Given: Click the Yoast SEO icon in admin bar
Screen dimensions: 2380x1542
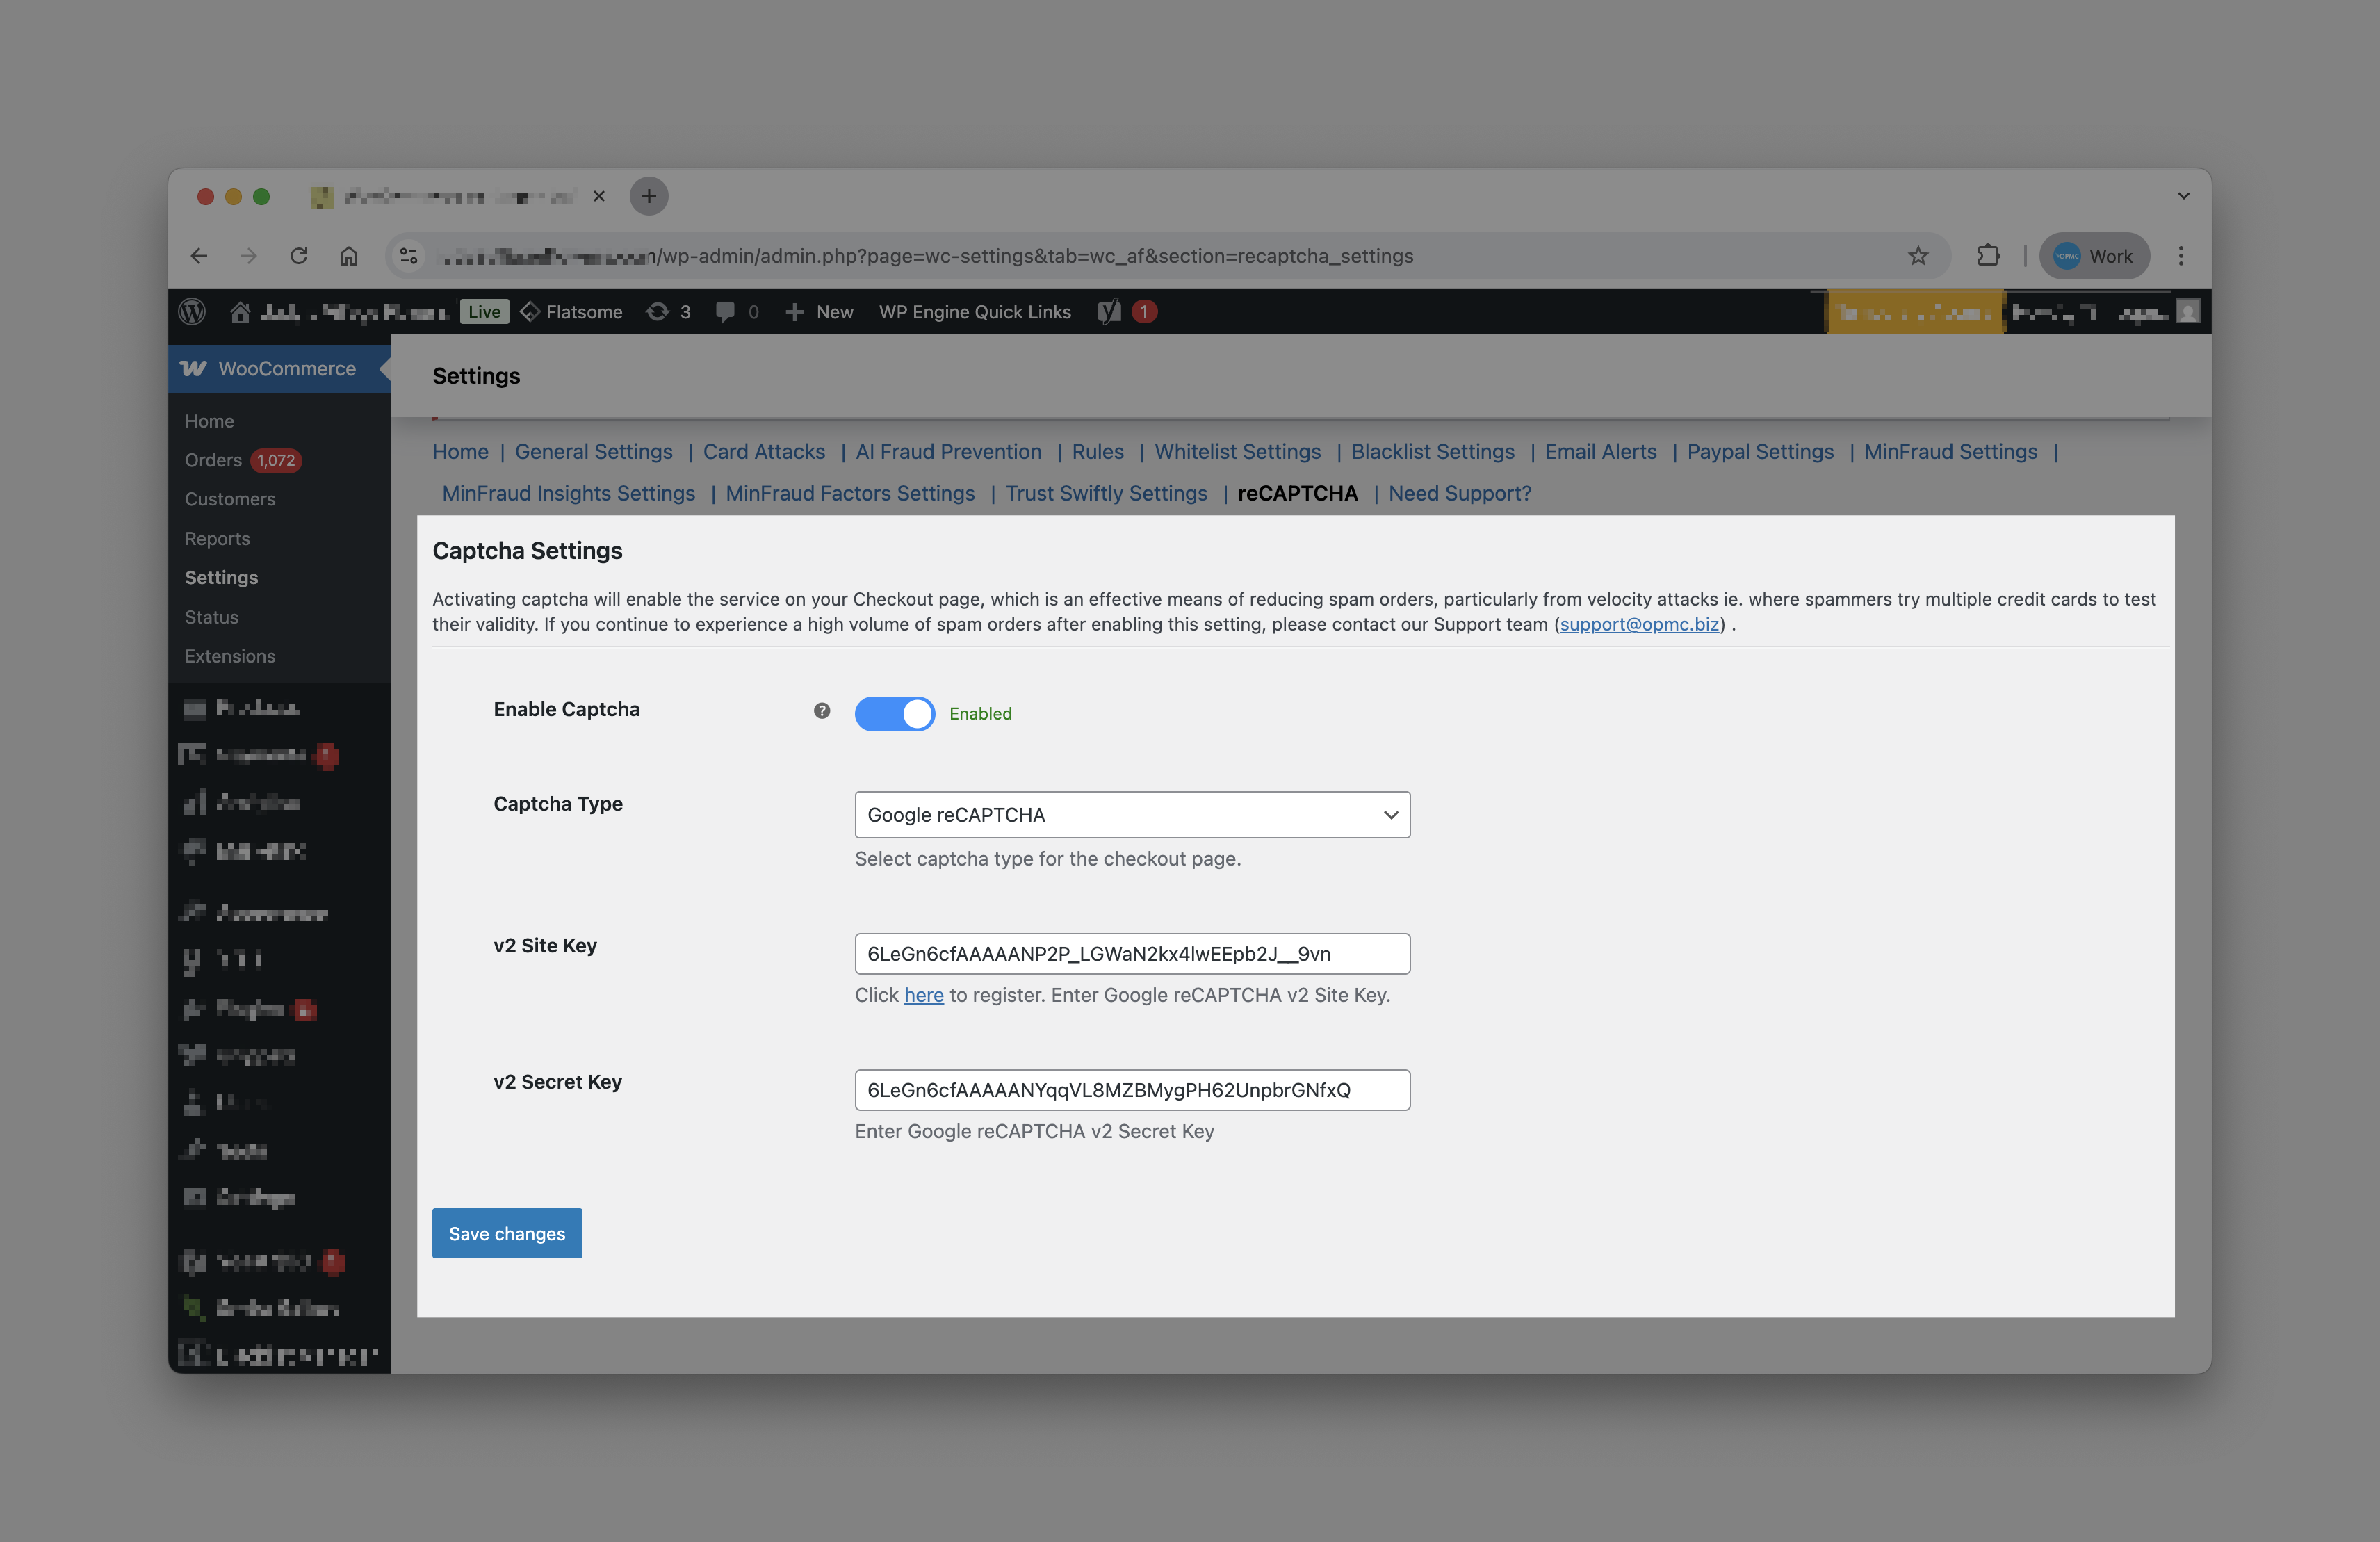Looking at the screenshot, I should pos(1108,312).
